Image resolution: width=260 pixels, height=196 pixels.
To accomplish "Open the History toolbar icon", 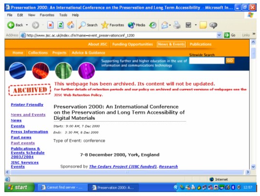I will [x=152, y=25].
